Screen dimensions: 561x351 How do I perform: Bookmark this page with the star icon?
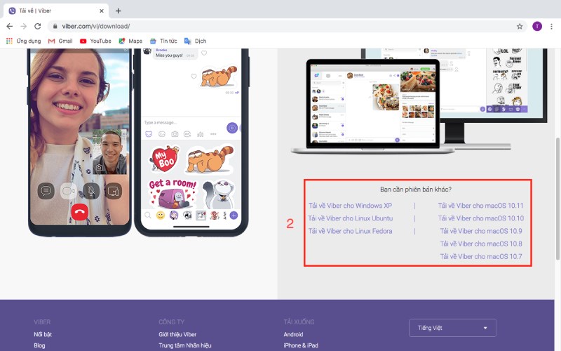coord(520,26)
